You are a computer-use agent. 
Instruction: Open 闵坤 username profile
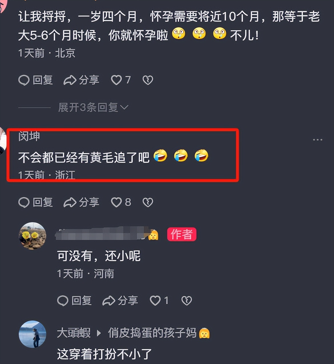[x=29, y=136]
